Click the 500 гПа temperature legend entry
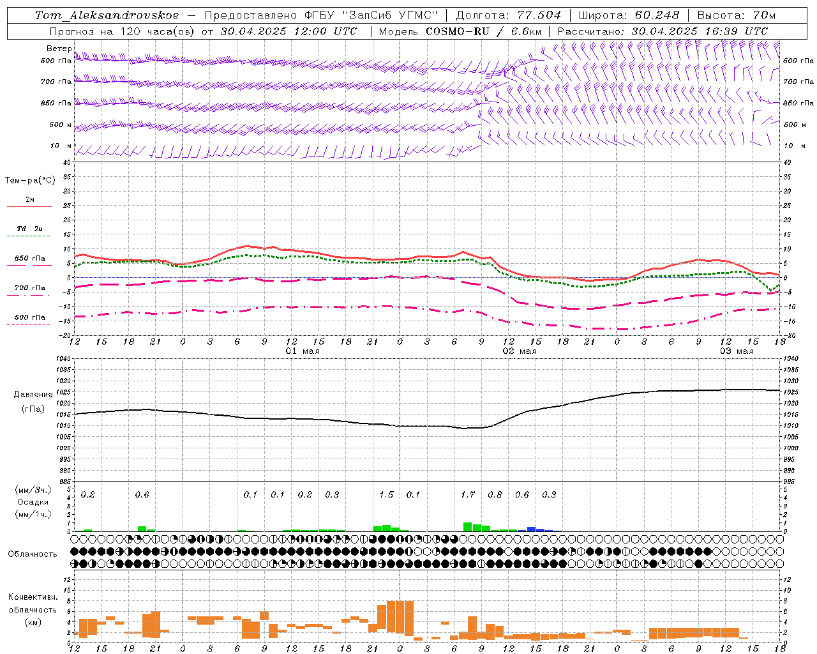The height and width of the screenshot is (654, 817). tap(30, 317)
